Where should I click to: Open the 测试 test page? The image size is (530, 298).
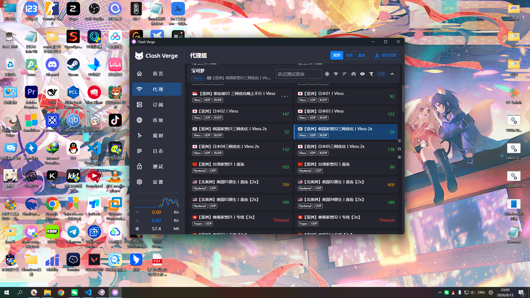click(x=157, y=166)
